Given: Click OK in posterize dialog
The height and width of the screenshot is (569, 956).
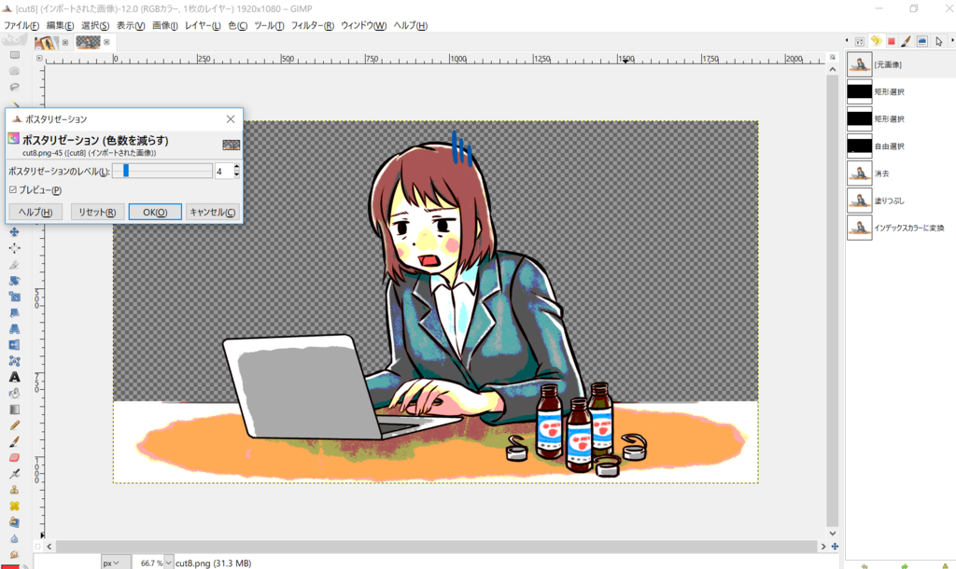Looking at the screenshot, I should pos(155,212).
